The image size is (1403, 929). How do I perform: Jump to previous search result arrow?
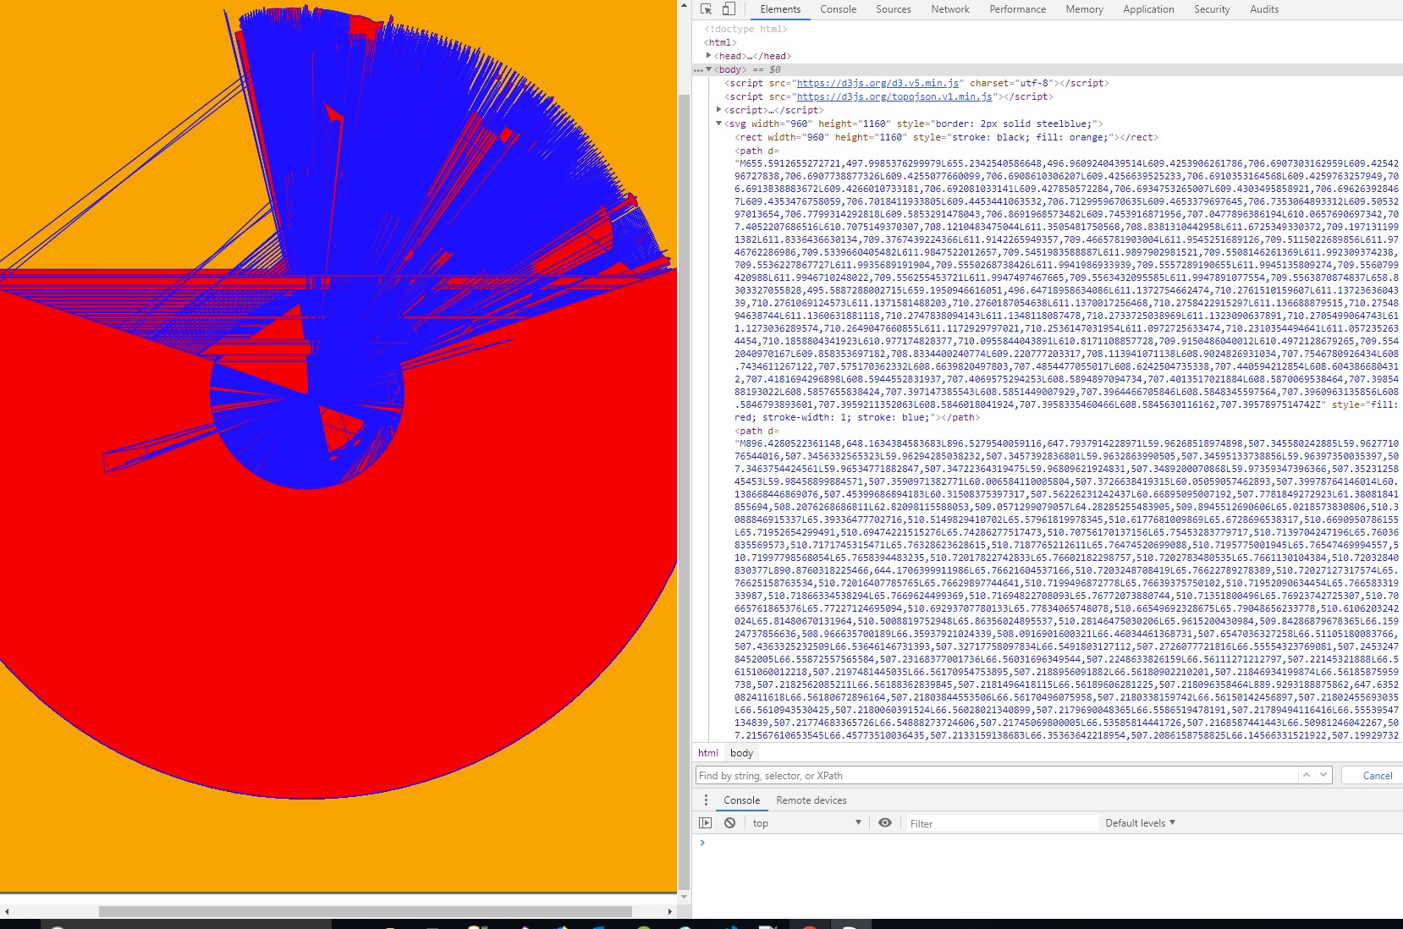point(1307,775)
